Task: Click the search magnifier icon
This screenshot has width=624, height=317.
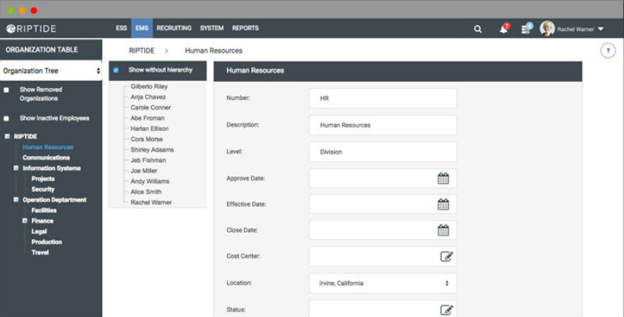Action: coord(477,29)
